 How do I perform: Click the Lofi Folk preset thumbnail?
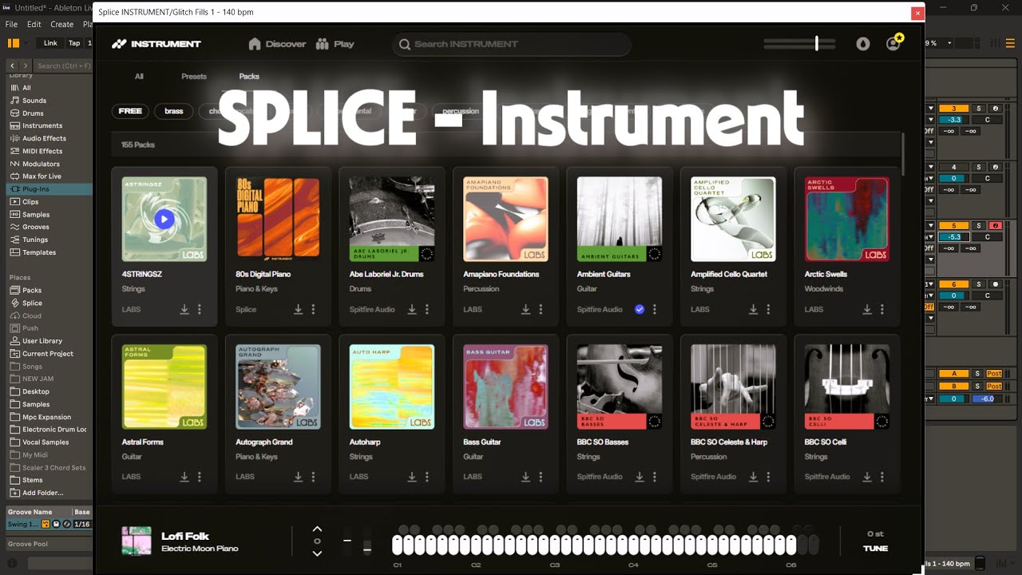(136, 541)
